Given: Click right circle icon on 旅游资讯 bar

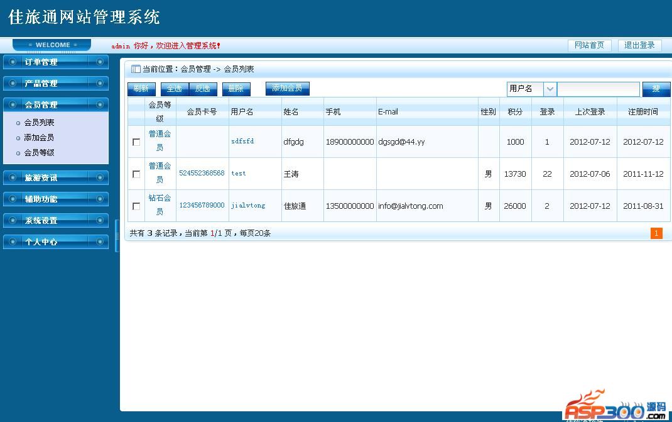Looking at the screenshot, I should click(x=100, y=177).
